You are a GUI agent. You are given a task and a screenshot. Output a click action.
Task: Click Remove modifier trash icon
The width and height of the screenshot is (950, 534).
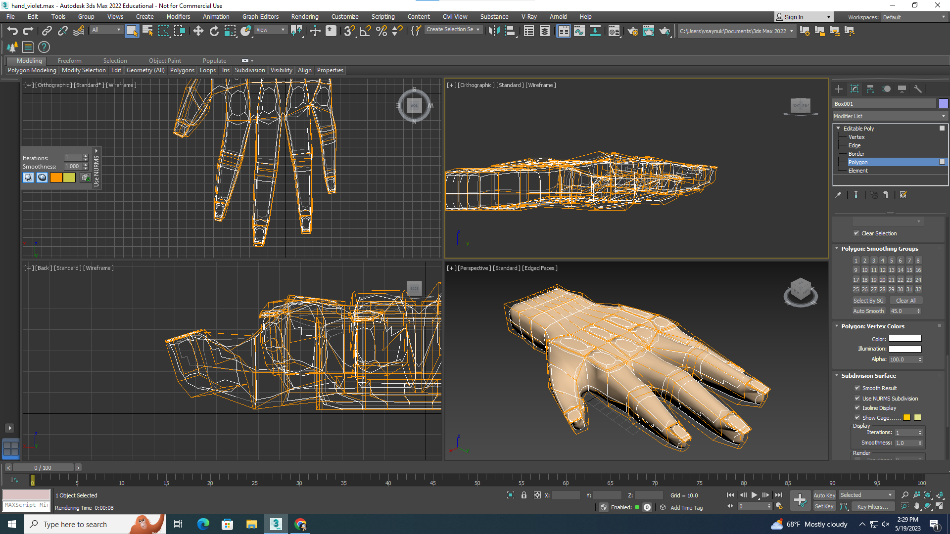pyautogui.click(x=886, y=195)
